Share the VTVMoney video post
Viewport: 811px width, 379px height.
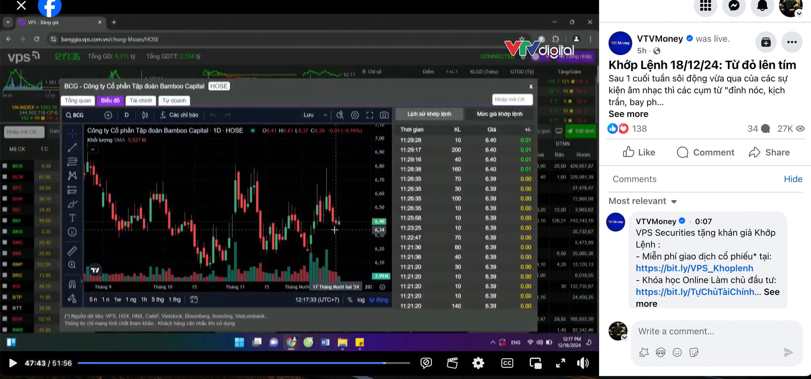[769, 153]
